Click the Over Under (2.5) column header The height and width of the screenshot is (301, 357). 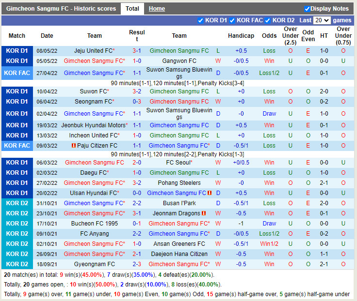click(290, 36)
